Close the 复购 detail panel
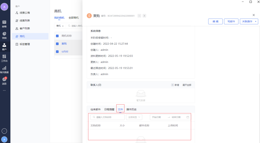 254,15
